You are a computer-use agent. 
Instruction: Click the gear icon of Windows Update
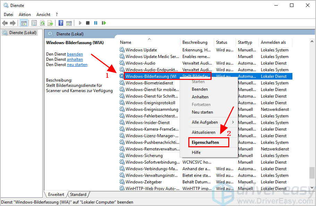pos(122,50)
